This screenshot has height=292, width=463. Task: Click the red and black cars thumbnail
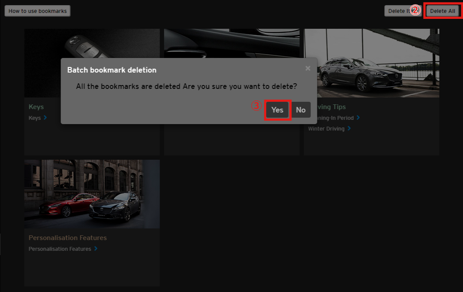click(x=92, y=194)
